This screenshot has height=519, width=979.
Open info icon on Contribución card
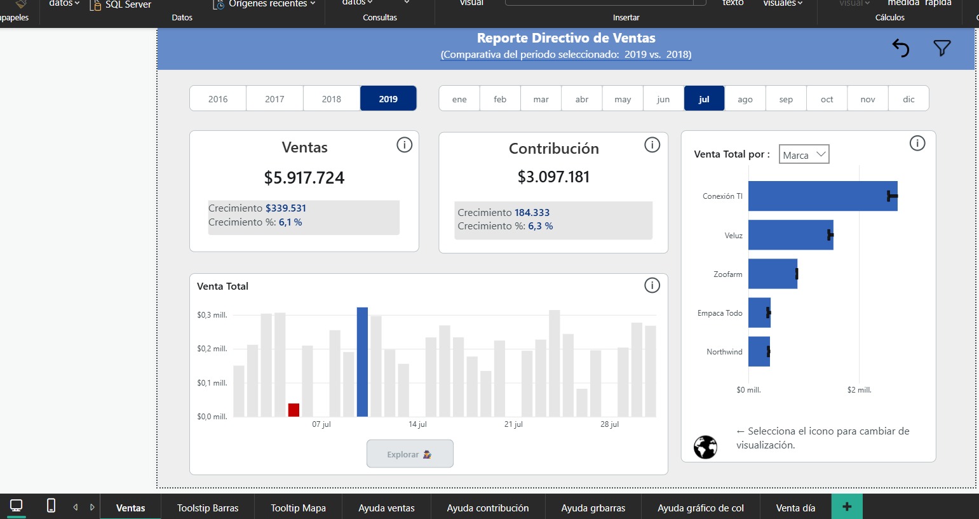(x=652, y=145)
